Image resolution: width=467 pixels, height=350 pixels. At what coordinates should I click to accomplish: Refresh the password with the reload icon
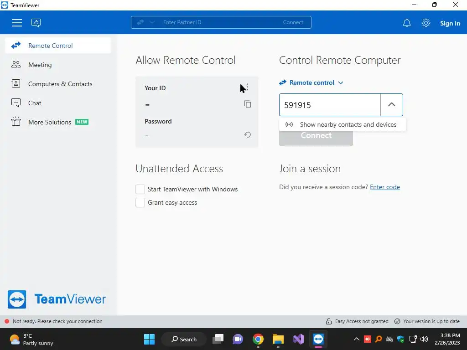(x=248, y=135)
